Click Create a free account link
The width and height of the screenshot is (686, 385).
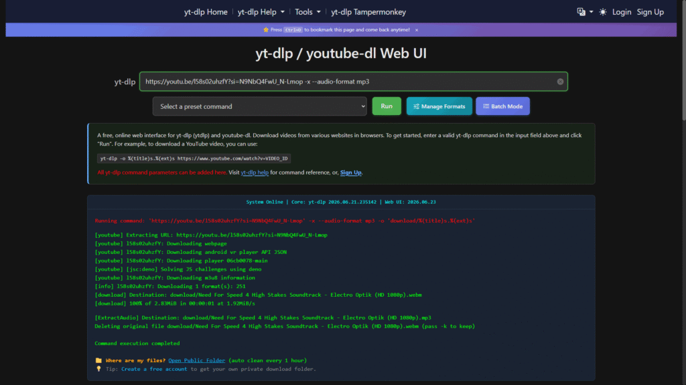pyautogui.click(x=154, y=369)
